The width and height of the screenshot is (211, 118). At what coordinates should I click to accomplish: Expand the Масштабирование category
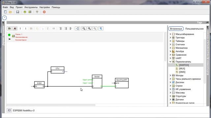(x=170, y=34)
